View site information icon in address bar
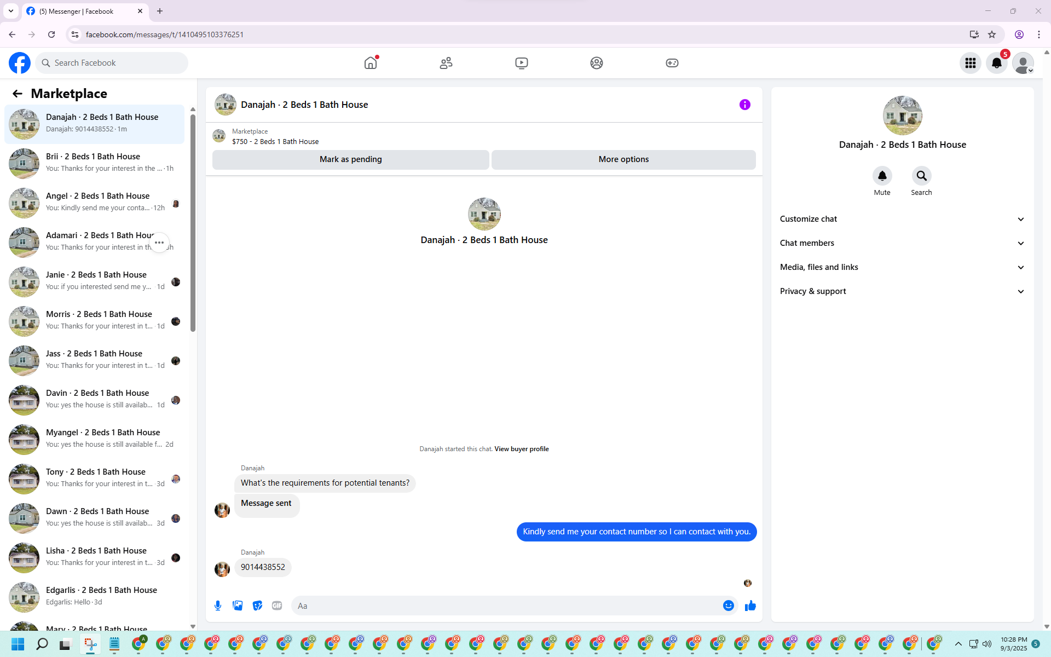1051x657 pixels. point(75,34)
